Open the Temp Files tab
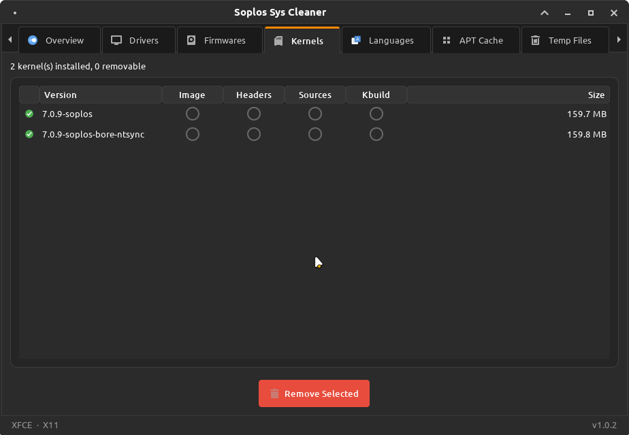The width and height of the screenshot is (629, 435). pyautogui.click(x=565, y=40)
